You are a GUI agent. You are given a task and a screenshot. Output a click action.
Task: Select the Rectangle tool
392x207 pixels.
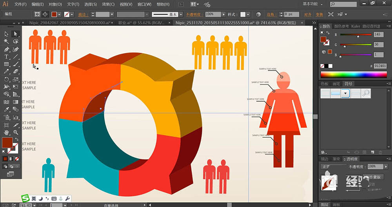click(7, 64)
